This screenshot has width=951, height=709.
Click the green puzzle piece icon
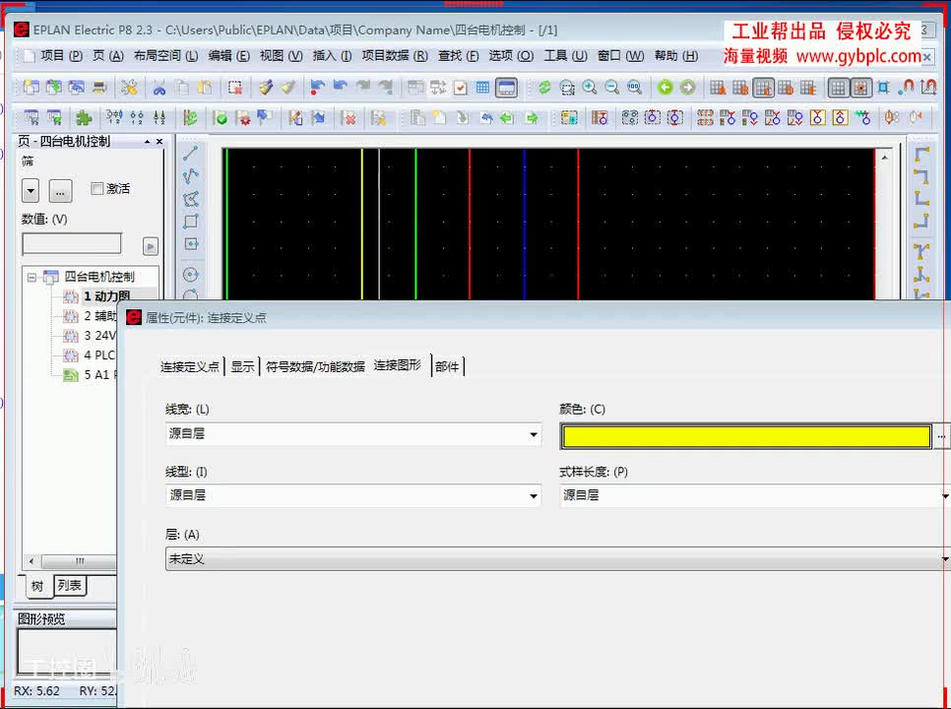[x=84, y=117]
